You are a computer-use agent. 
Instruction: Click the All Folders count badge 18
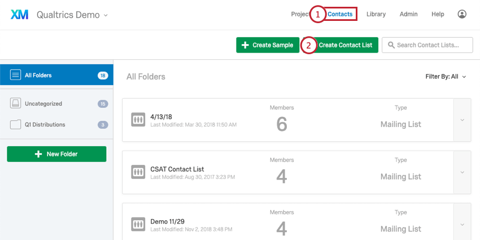point(103,75)
